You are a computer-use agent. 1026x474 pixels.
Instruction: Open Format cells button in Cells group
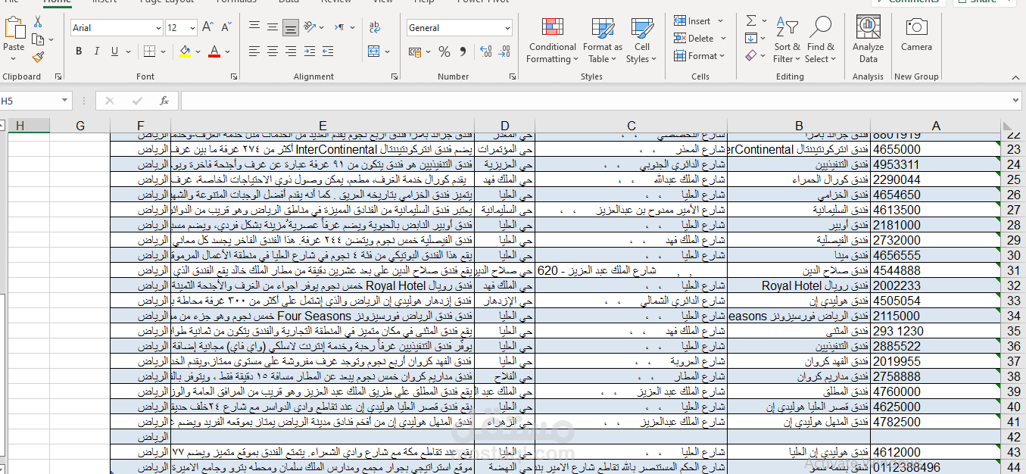pyautogui.click(x=700, y=55)
